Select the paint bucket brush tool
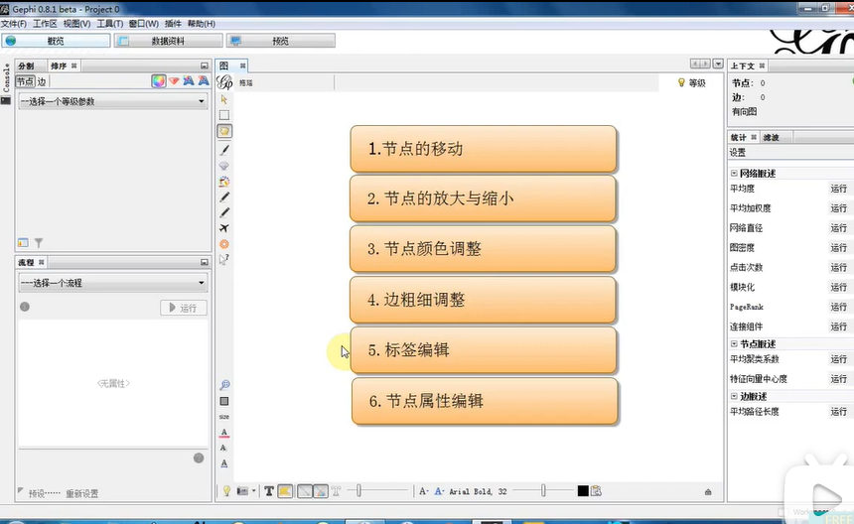This screenshot has width=854, height=524. click(223, 182)
